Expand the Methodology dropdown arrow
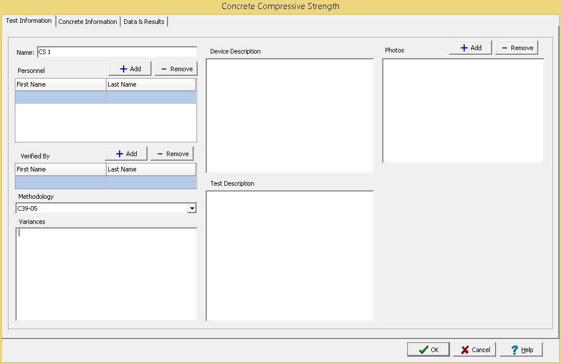Screen dimensions: 561x364 click(x=192, y=208)
